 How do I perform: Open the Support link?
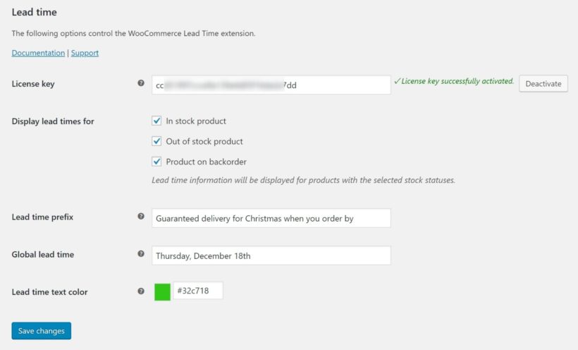click(85, 53)
